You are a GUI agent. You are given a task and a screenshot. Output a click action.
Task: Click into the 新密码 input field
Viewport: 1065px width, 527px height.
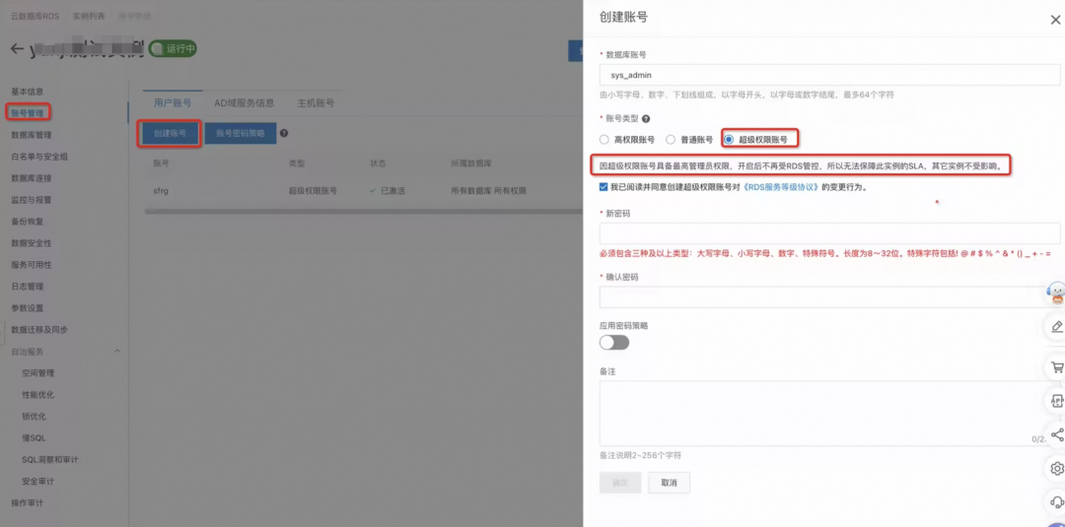coord(828,233)
